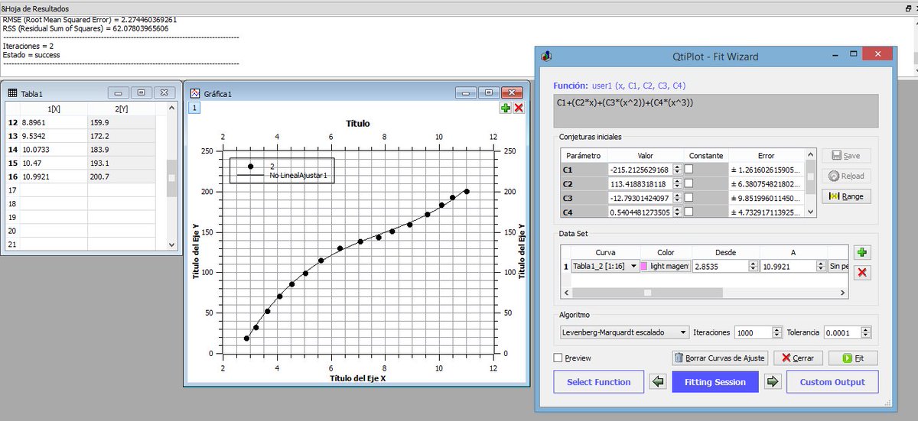This screenshot has width=918, height=421.
Task: Click the 2[Y] column header in Tabla1
Action: click(x=122, y=109)
